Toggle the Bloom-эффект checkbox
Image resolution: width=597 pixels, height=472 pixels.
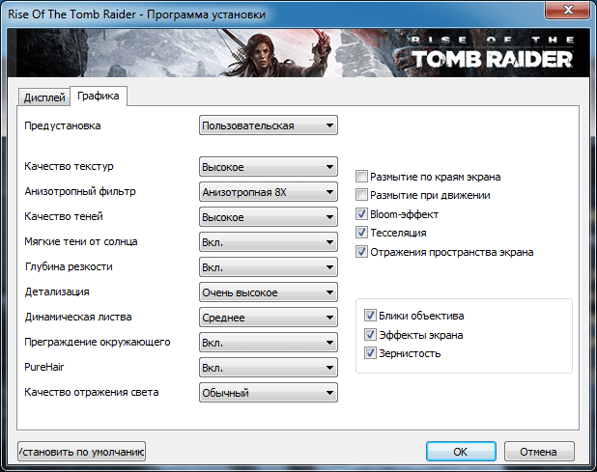[361, 213]
